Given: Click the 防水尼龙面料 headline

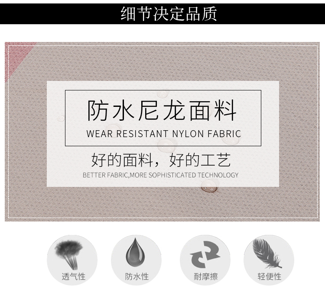Looking at the screenshot, I should coord(162,110).
